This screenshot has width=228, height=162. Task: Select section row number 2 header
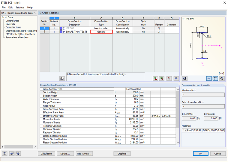tap(44, 32)
